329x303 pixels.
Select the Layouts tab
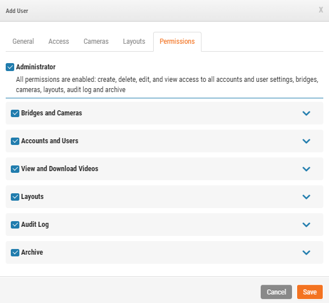(x=134, y=41)
